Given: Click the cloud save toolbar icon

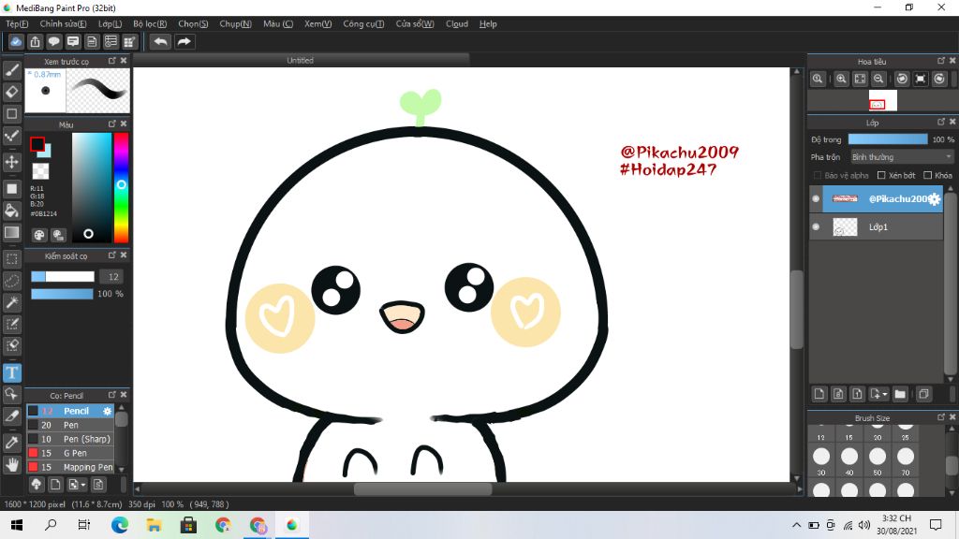Looking at the screenshot, I should click(x=16, y=41).
